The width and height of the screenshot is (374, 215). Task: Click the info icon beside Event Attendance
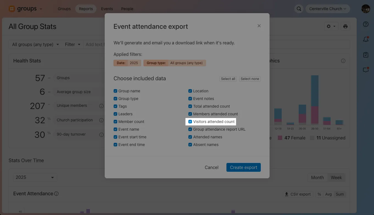tap(56, 194)
